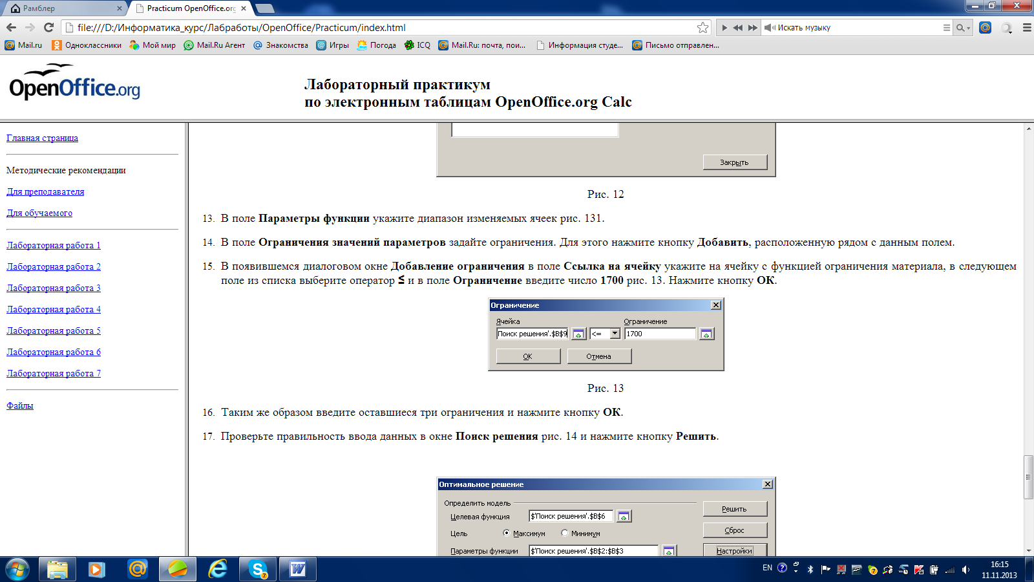
Task: Open Лабораторная работа 7
Action: click(54, 373)
